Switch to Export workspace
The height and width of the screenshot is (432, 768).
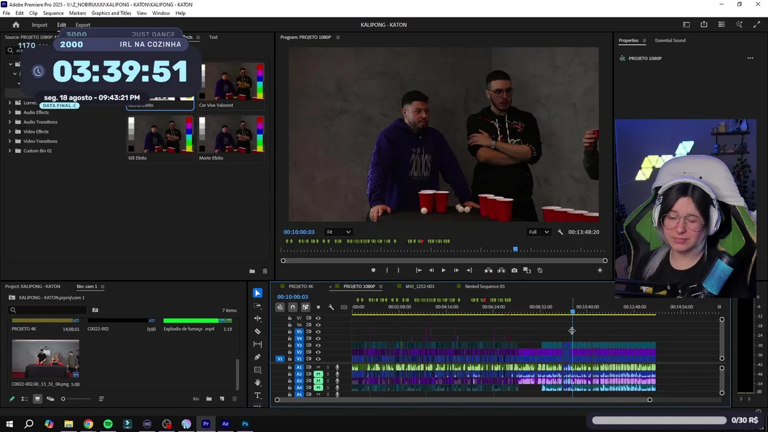click(x=83, y=25)
